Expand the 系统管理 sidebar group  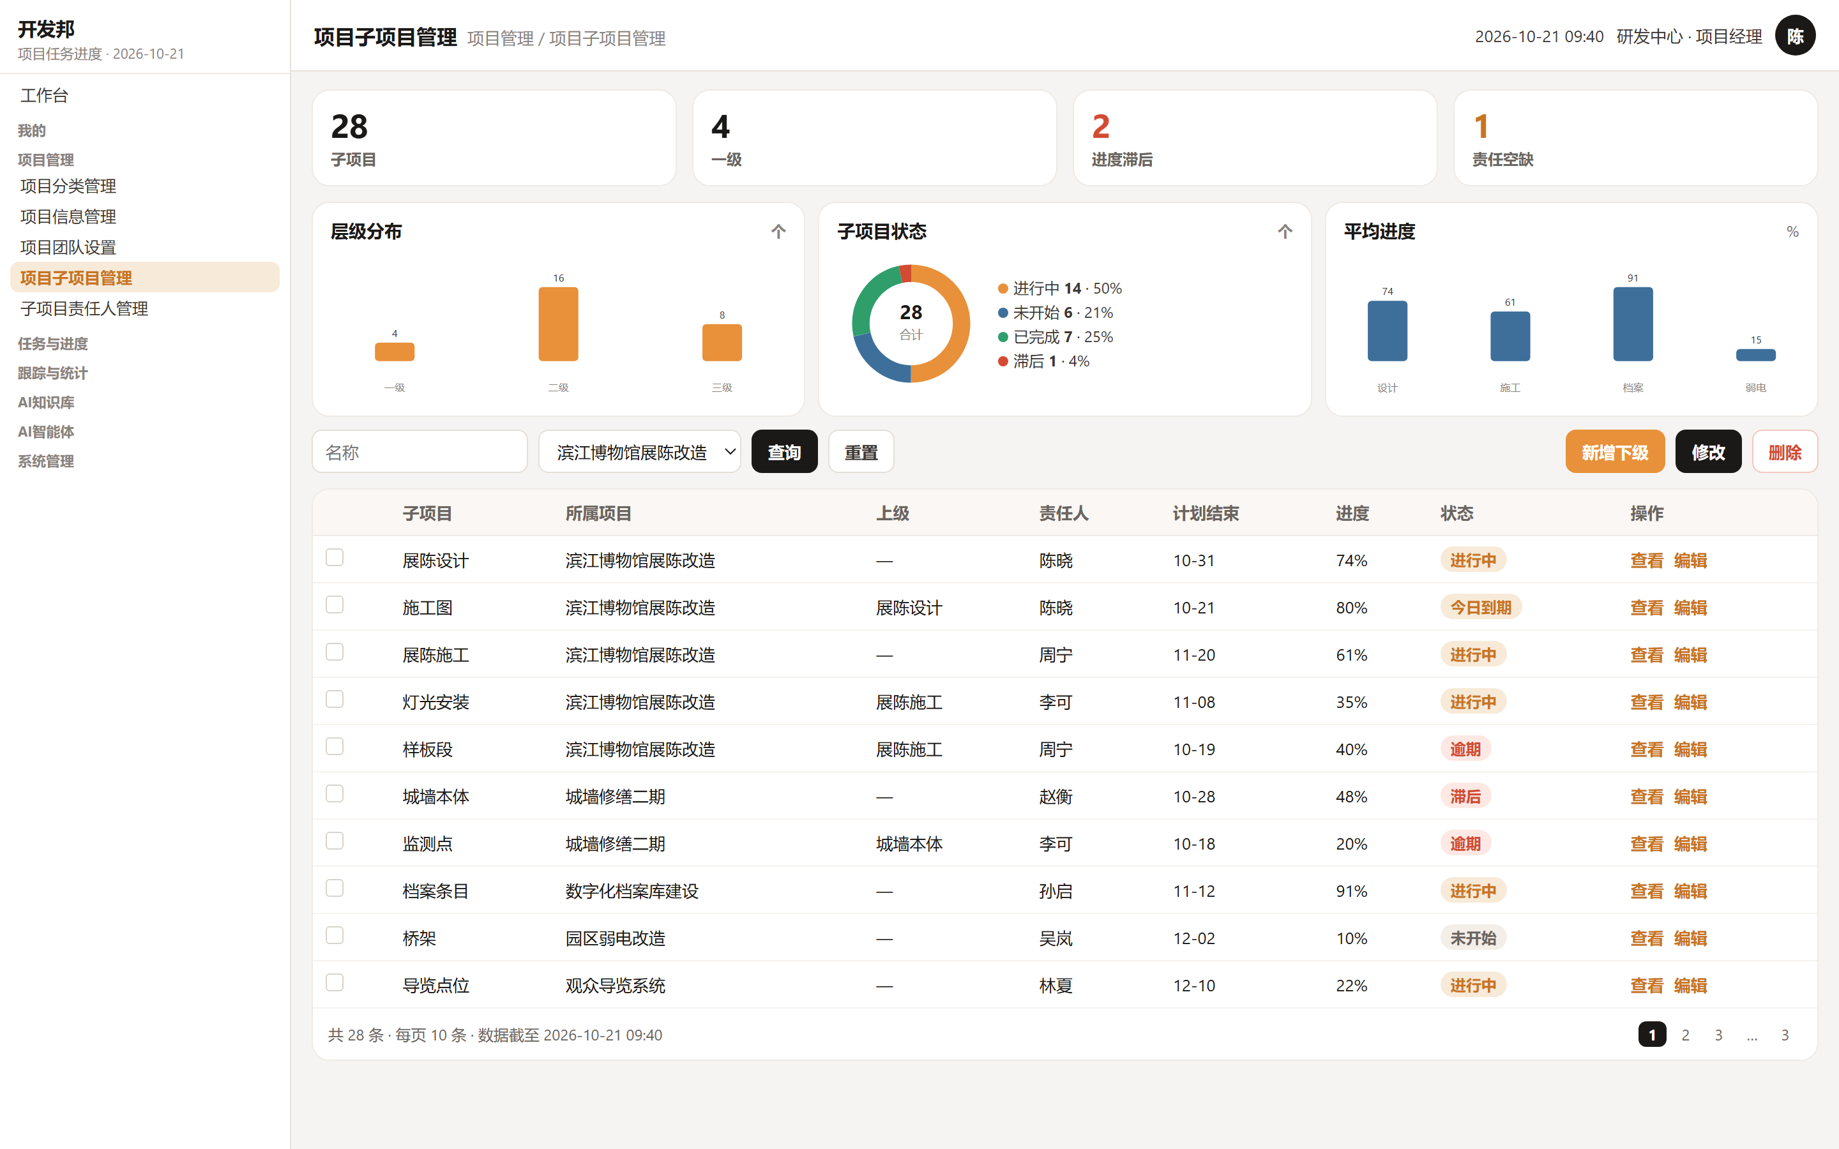coord(45,460)
